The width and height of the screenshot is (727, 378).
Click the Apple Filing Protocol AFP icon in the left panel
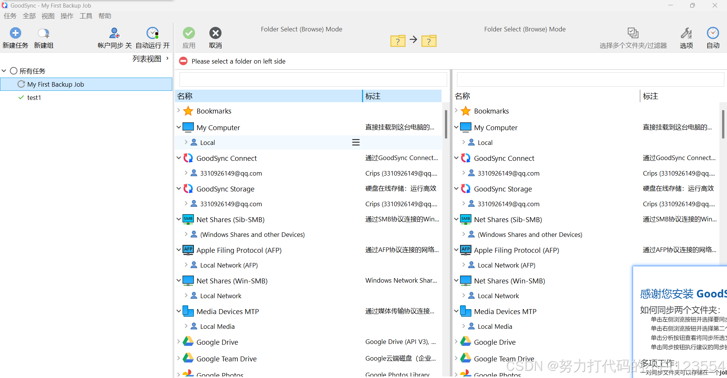(x=188, y=250)
